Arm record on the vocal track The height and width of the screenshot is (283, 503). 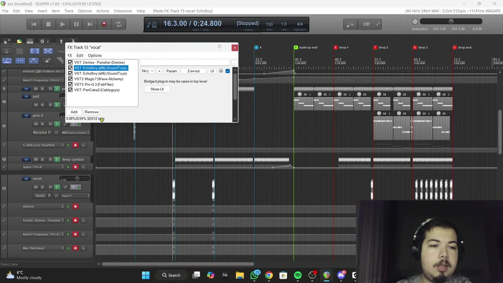tap(50, 187)
